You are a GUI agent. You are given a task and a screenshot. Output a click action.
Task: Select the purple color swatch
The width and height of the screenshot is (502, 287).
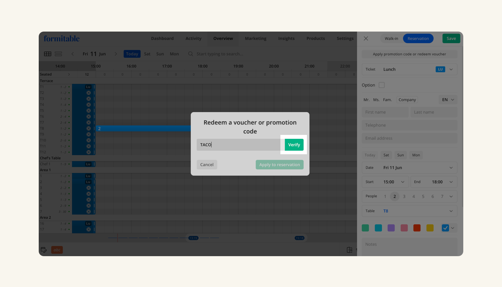click(x=391, y=228)
